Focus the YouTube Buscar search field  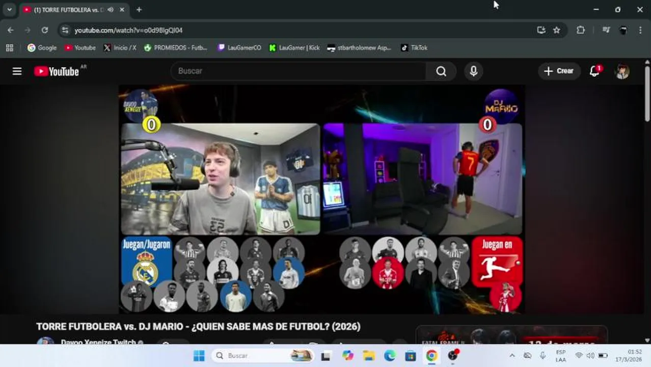click(x=299, y=71)
